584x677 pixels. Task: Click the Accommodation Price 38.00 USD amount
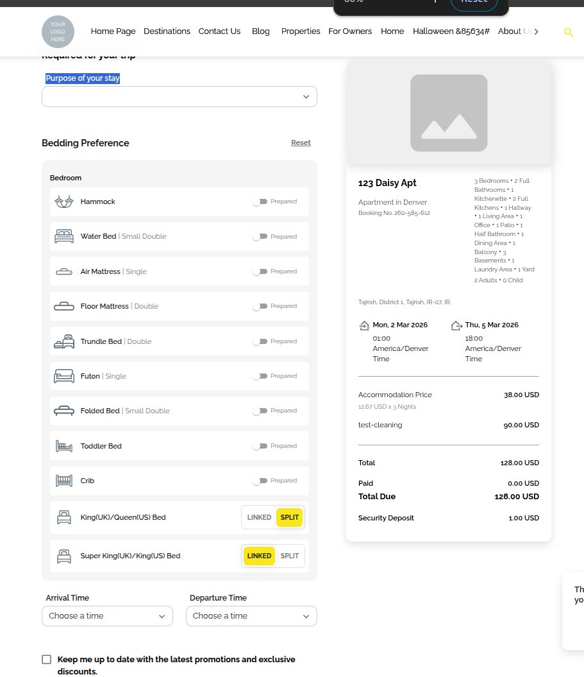coord(521,395)
